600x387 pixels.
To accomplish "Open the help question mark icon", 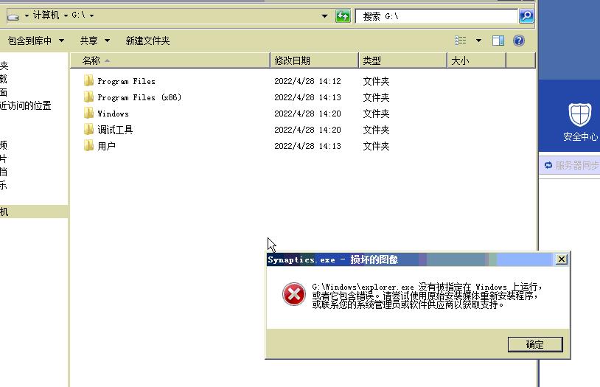I will 518,41.
